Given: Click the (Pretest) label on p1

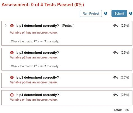Looking at the screenshot, I should click(68, 26).
